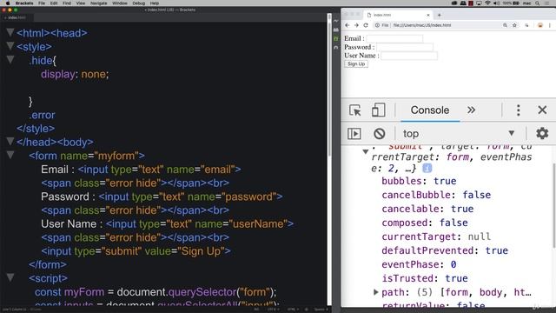Click the Email input field in browser
This screenshot has width=556, height=313.
(x=394, y=38)
